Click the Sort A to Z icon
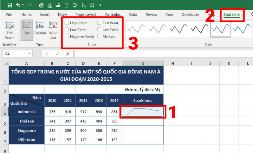This screenshot has height=153, width=253. pos(84,5)
